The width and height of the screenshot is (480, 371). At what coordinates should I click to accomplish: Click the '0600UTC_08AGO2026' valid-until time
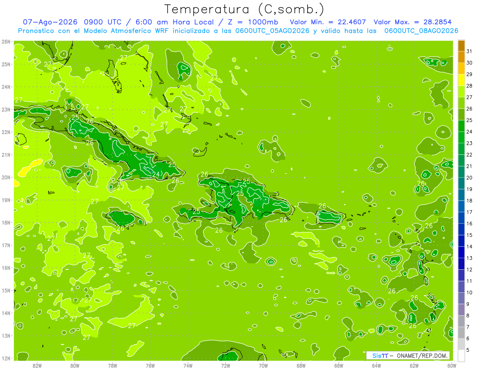(x=421, y=31)
